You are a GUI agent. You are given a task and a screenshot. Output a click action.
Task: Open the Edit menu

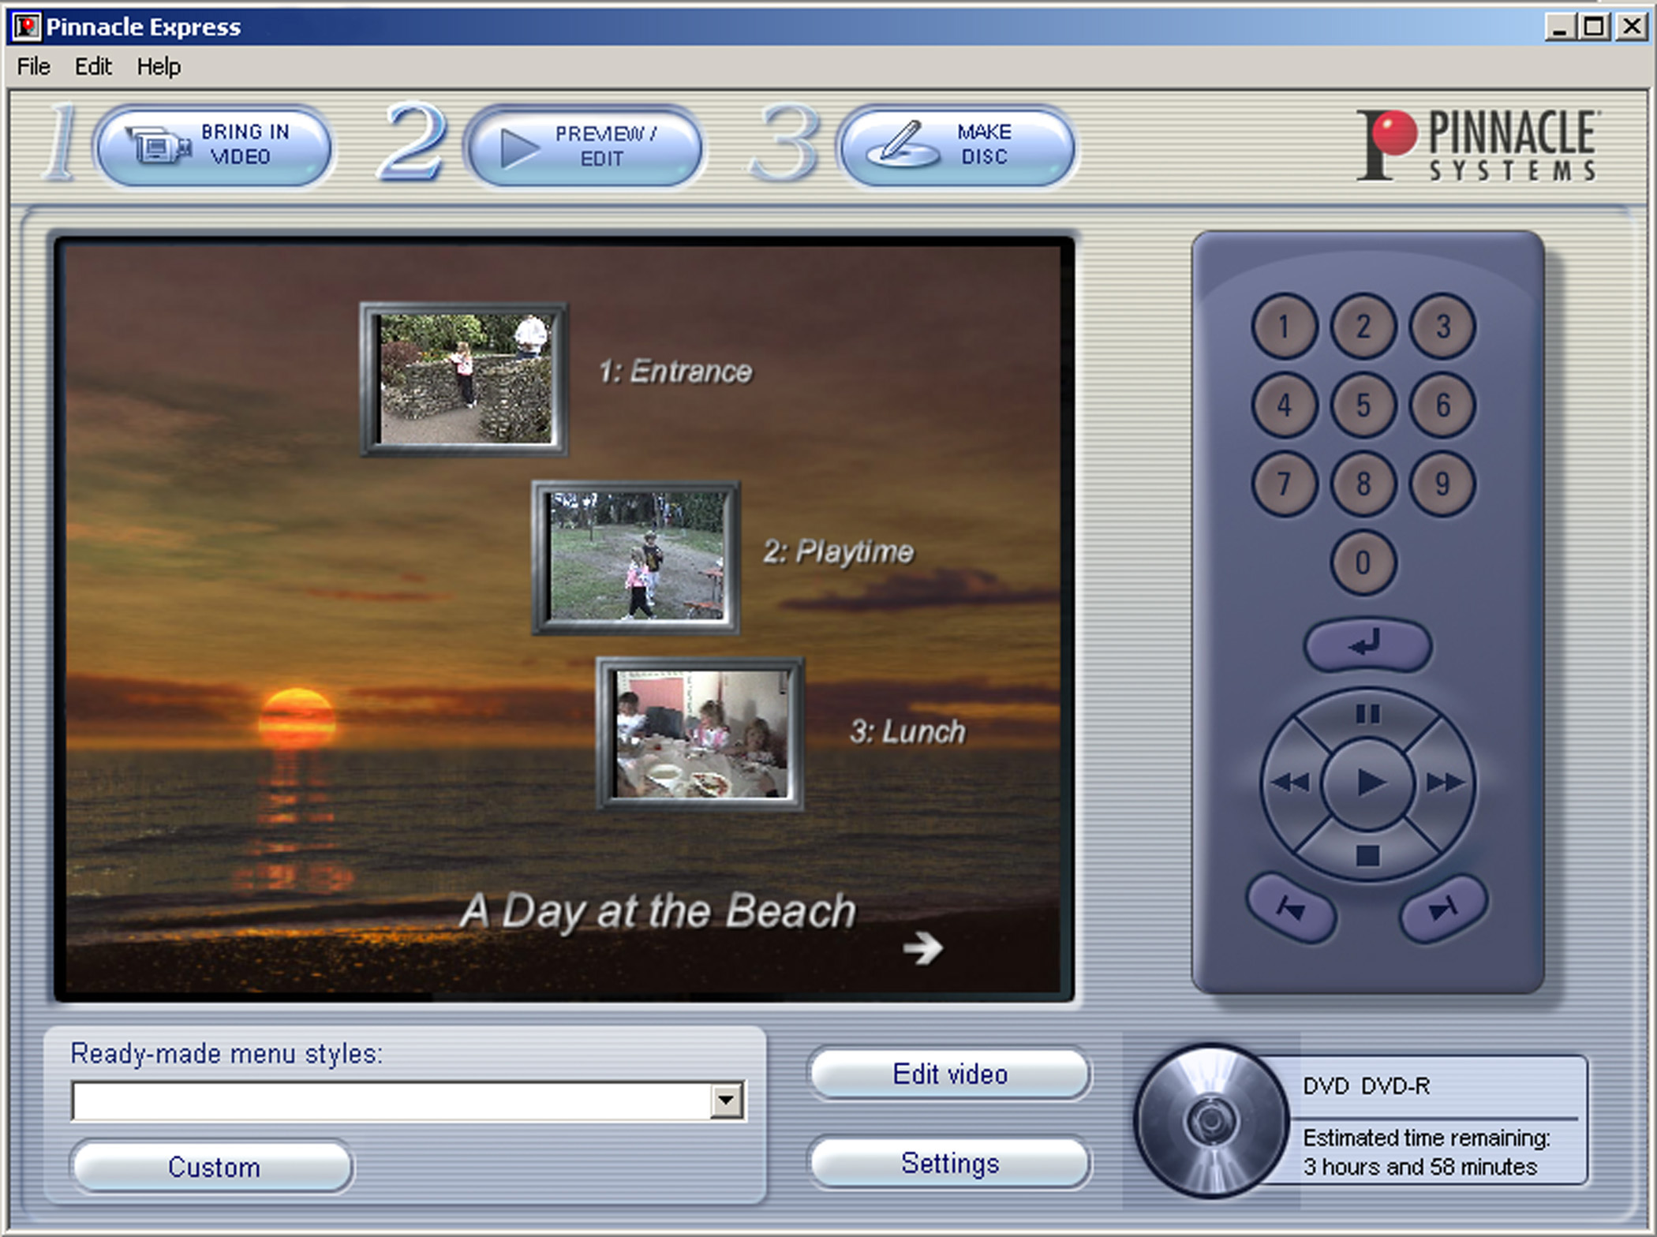coord(93,66)
